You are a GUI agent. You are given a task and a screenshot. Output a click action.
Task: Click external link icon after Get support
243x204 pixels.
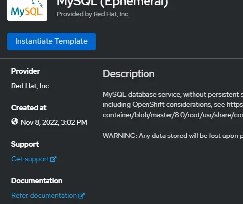[x=53, y=159]
